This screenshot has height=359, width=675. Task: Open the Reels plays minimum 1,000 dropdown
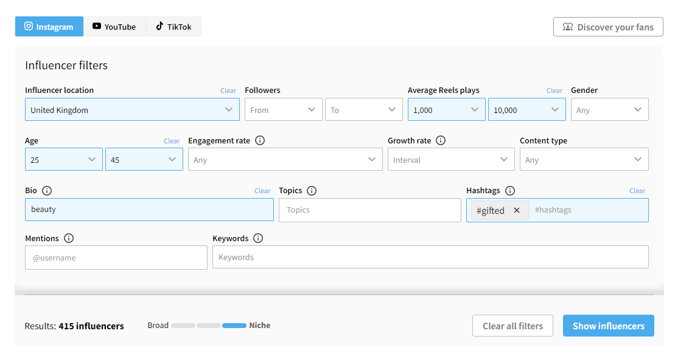click(x=446, y=109)
